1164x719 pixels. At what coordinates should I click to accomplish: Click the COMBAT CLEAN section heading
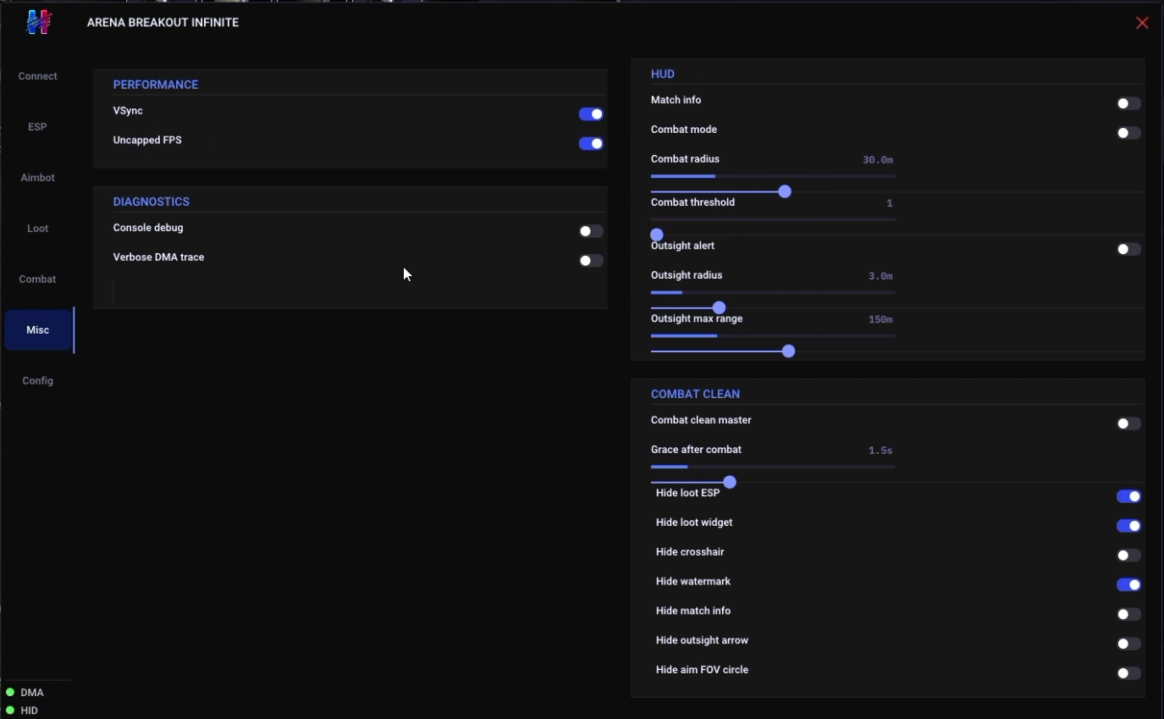[x=695, y=394]
